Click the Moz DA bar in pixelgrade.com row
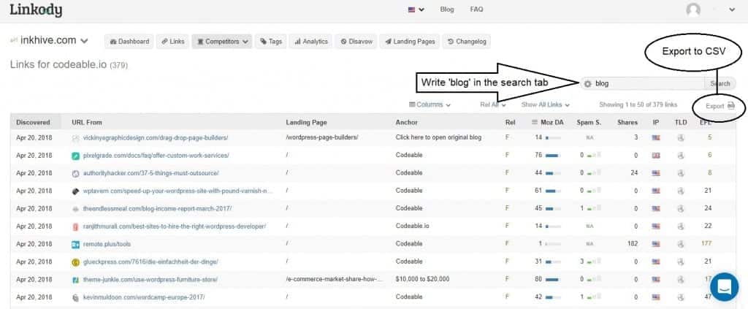 pyautogui.click(x=553, y=156)
